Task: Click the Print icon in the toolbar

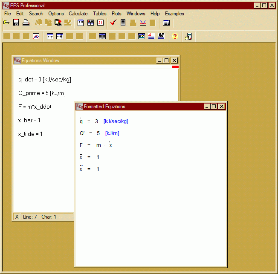Action: coord(26,23)
